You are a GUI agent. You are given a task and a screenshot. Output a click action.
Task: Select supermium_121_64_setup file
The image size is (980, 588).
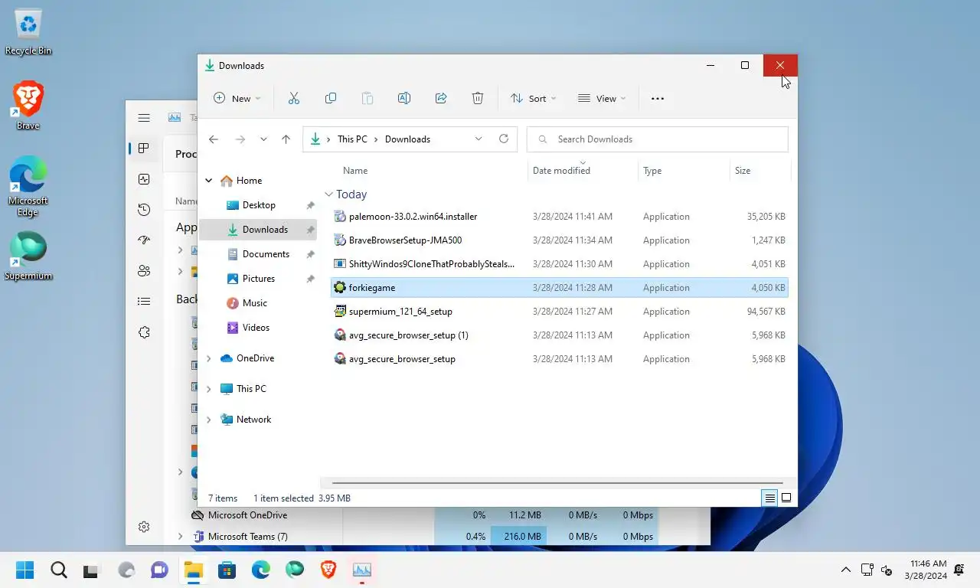(x=560, y=312)
